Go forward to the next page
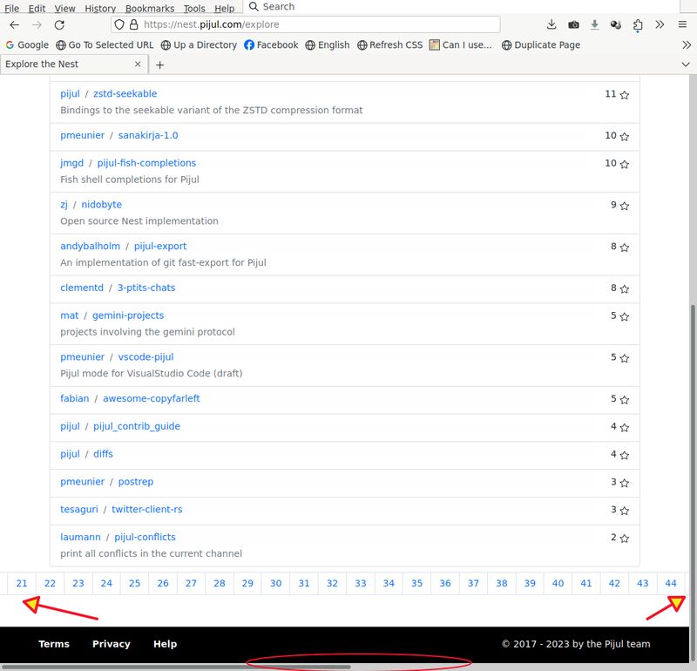Image resolution: width=697 pixels, height=671 pixels. [x=37, y=25]
